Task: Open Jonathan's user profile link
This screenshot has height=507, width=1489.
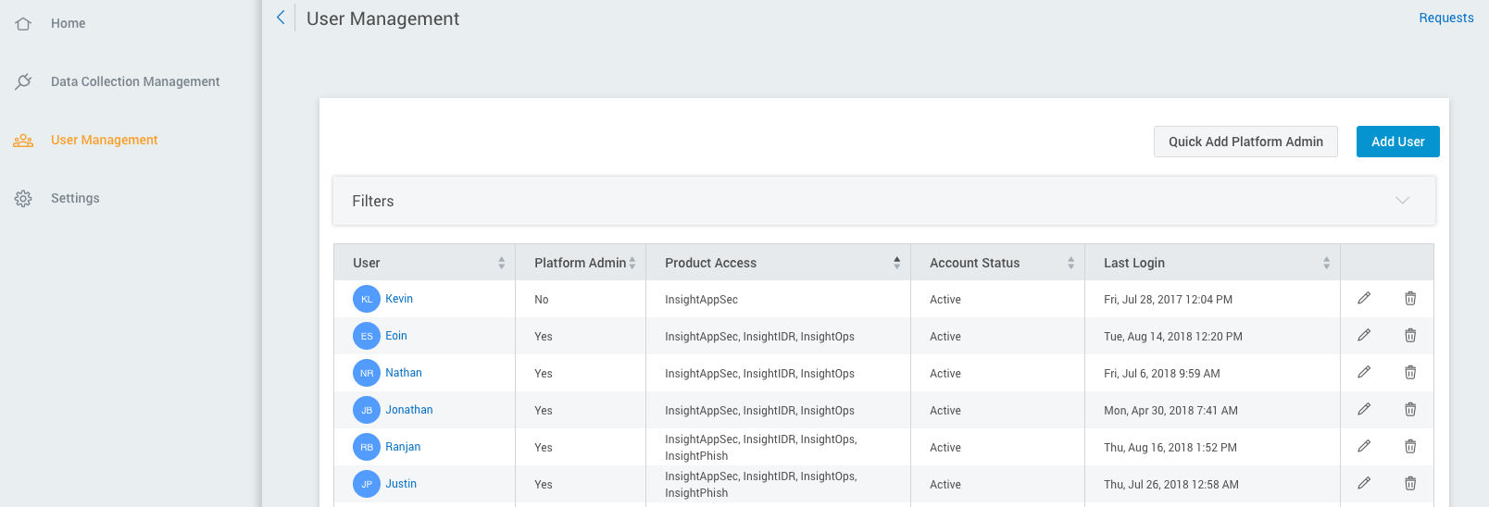Action: (x=408, y=410)
